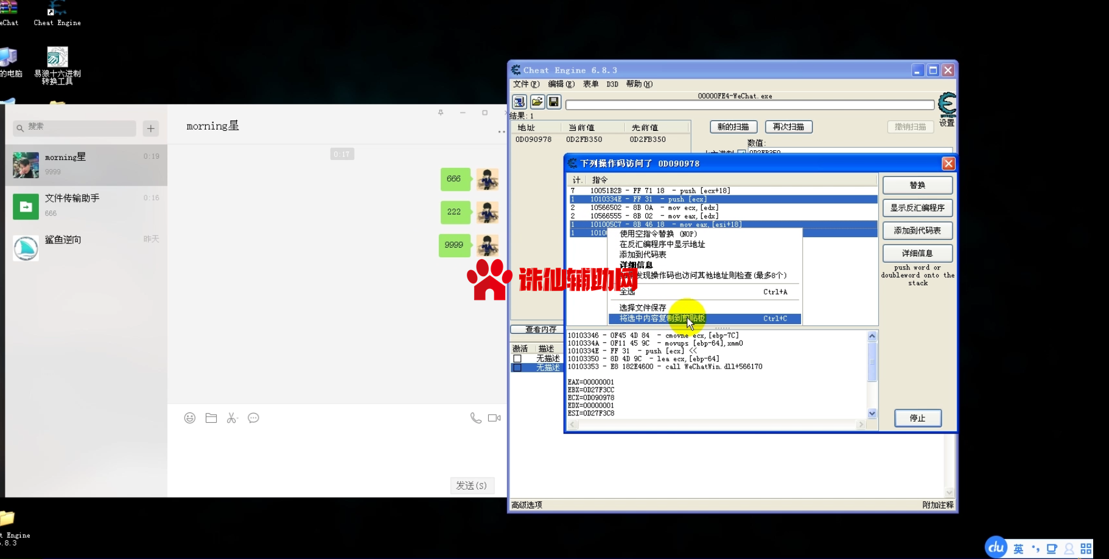Screen dimensions: 1109x559
Task: Click the 666 message bubble
Action: pos(455,179)
